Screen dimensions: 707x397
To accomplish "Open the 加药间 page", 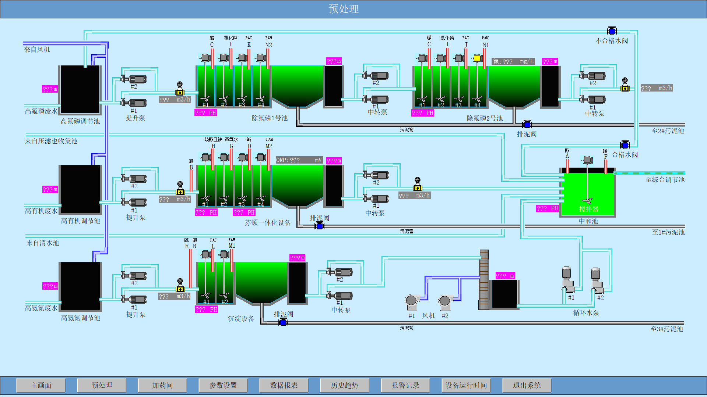I will point(162,385).
